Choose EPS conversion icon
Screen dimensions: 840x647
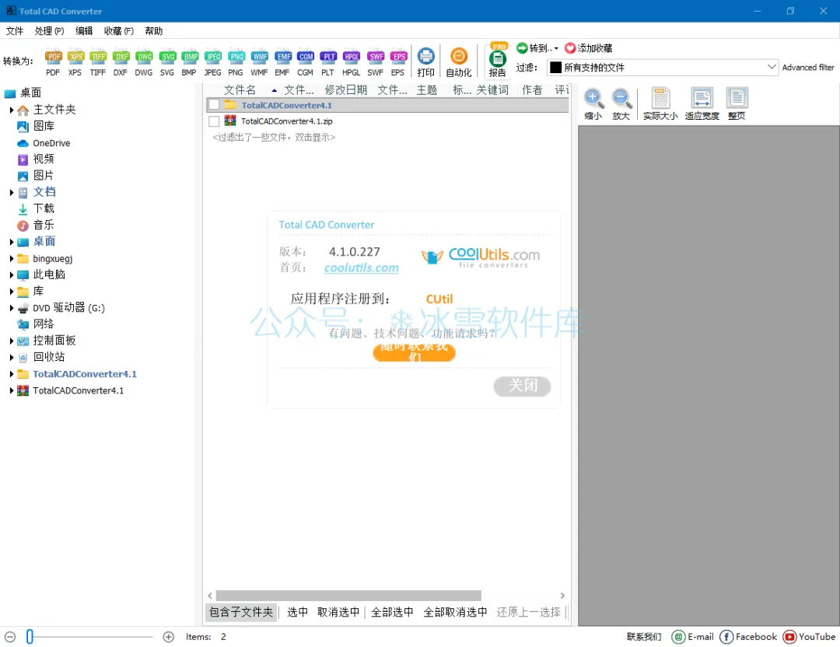pyautogui.click(x=398, y=62)
